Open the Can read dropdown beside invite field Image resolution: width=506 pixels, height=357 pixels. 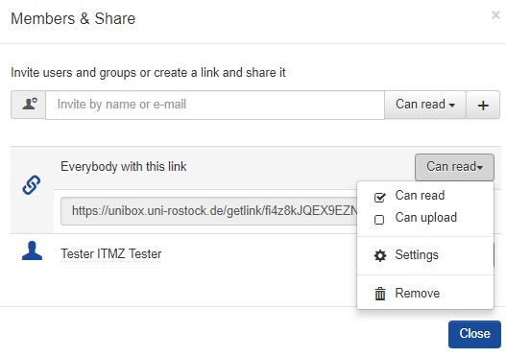425,105
